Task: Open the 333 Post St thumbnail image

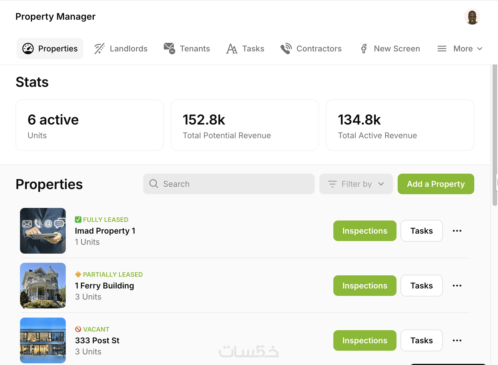Action: coord(43,340)
